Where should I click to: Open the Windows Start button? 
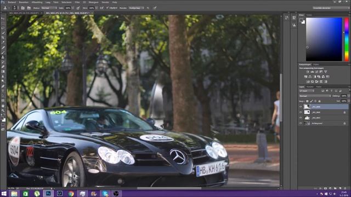tap(4, 193)
